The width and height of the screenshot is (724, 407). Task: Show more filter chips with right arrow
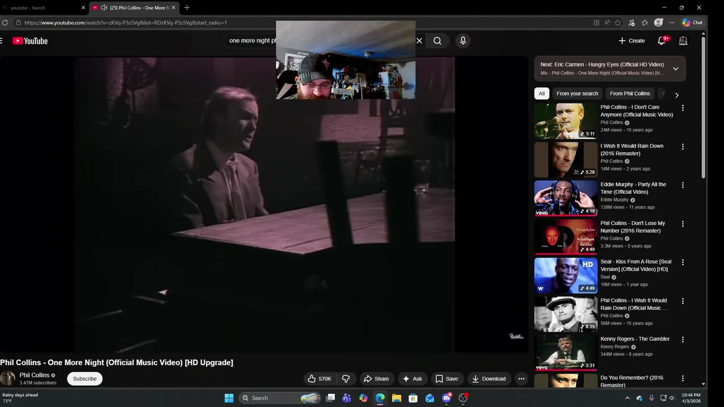click(676, 95)
